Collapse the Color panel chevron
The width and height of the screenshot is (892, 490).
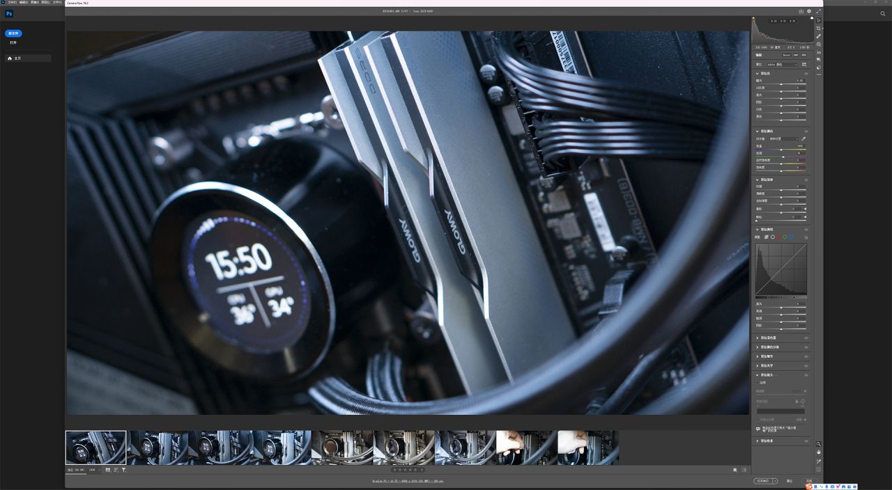(758, 131)
